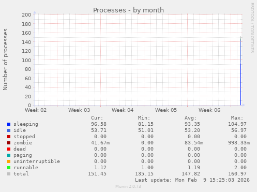Click the 'Max:' column header
Viewport: 257px width, 192px height.
coord(237,118)
